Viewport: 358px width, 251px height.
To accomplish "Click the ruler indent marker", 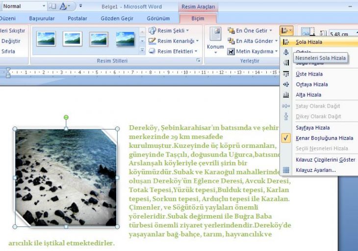I will [x=8, y=73].
